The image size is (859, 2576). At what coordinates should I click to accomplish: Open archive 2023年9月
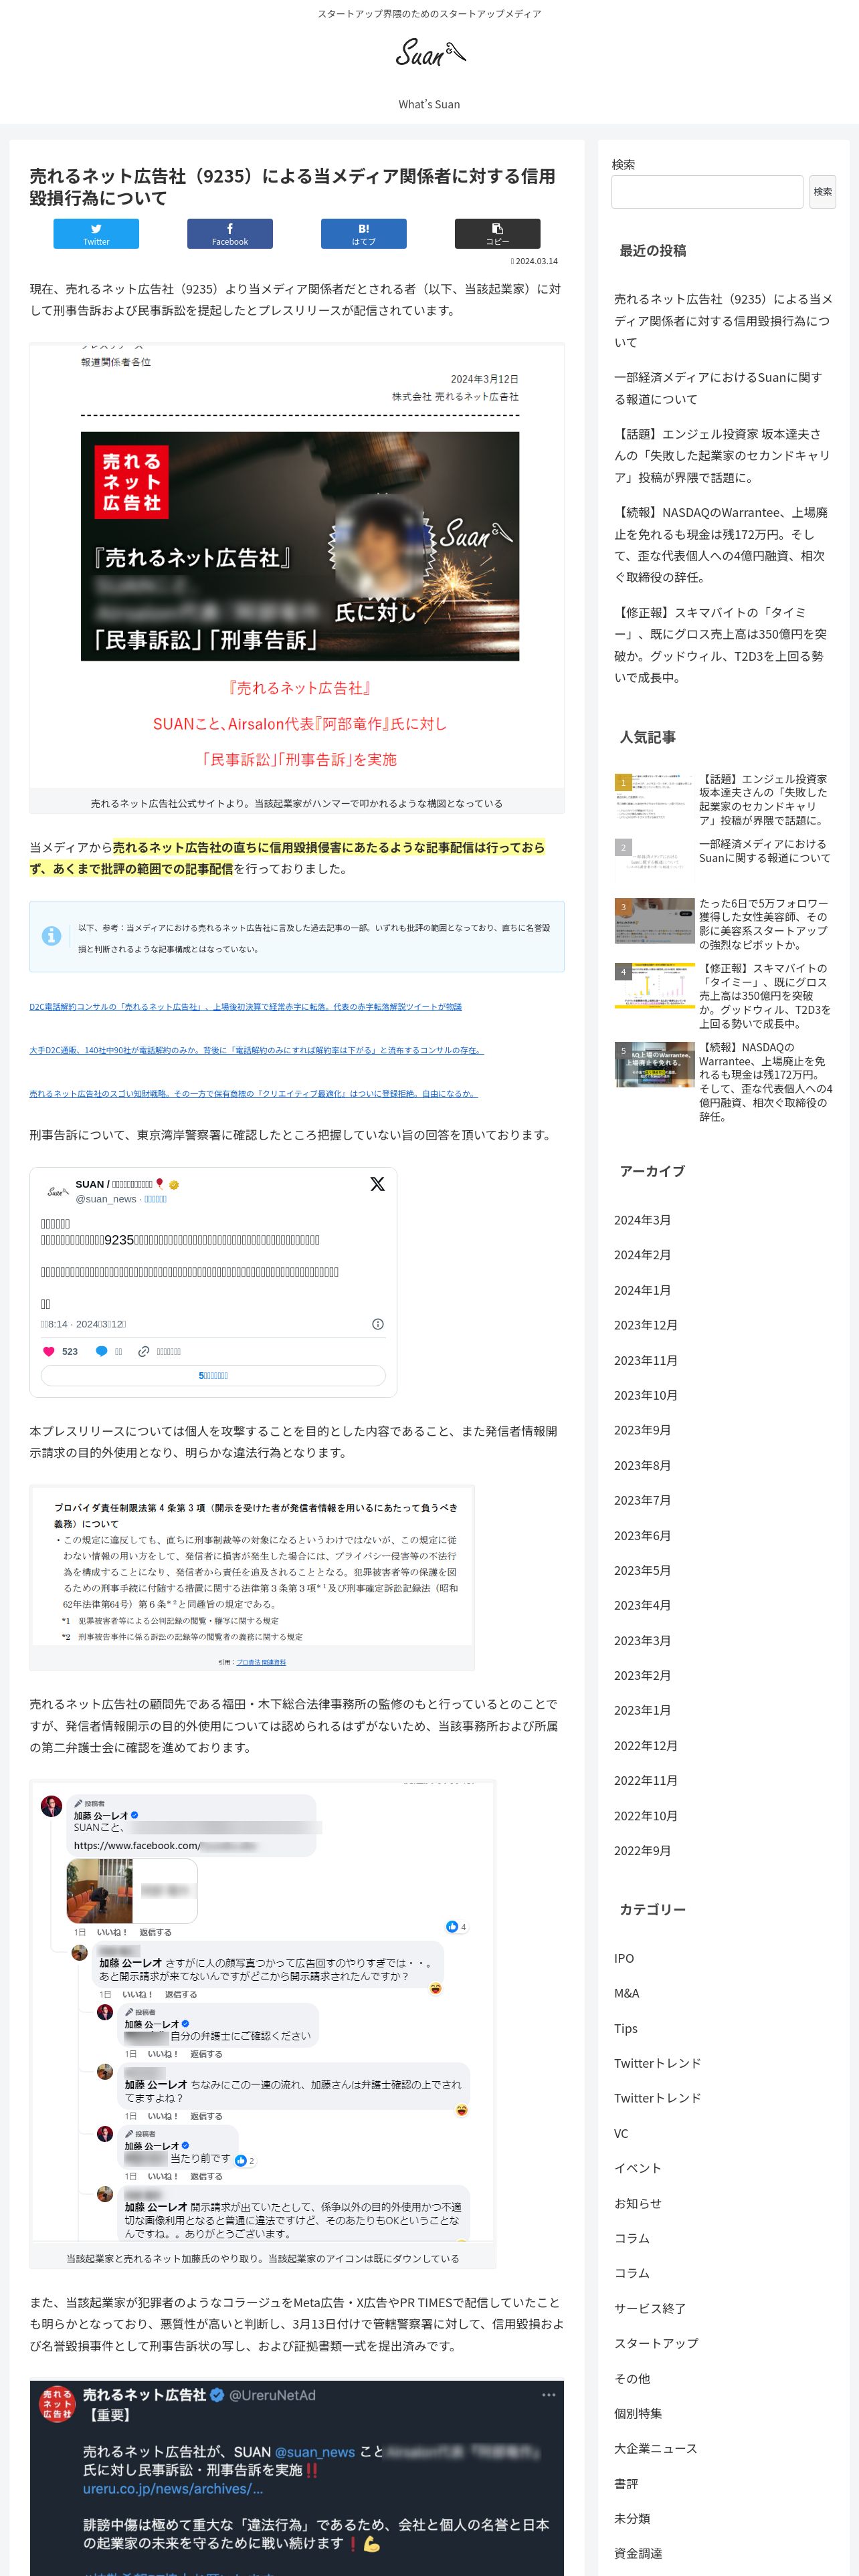[x=642, y=1430]
